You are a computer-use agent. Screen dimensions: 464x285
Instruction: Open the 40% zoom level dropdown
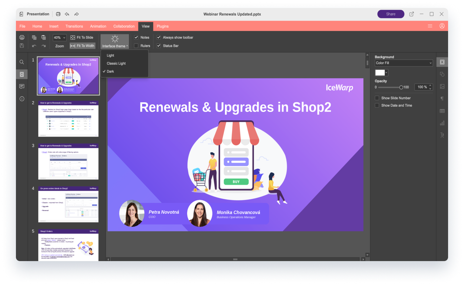(60, 38)
